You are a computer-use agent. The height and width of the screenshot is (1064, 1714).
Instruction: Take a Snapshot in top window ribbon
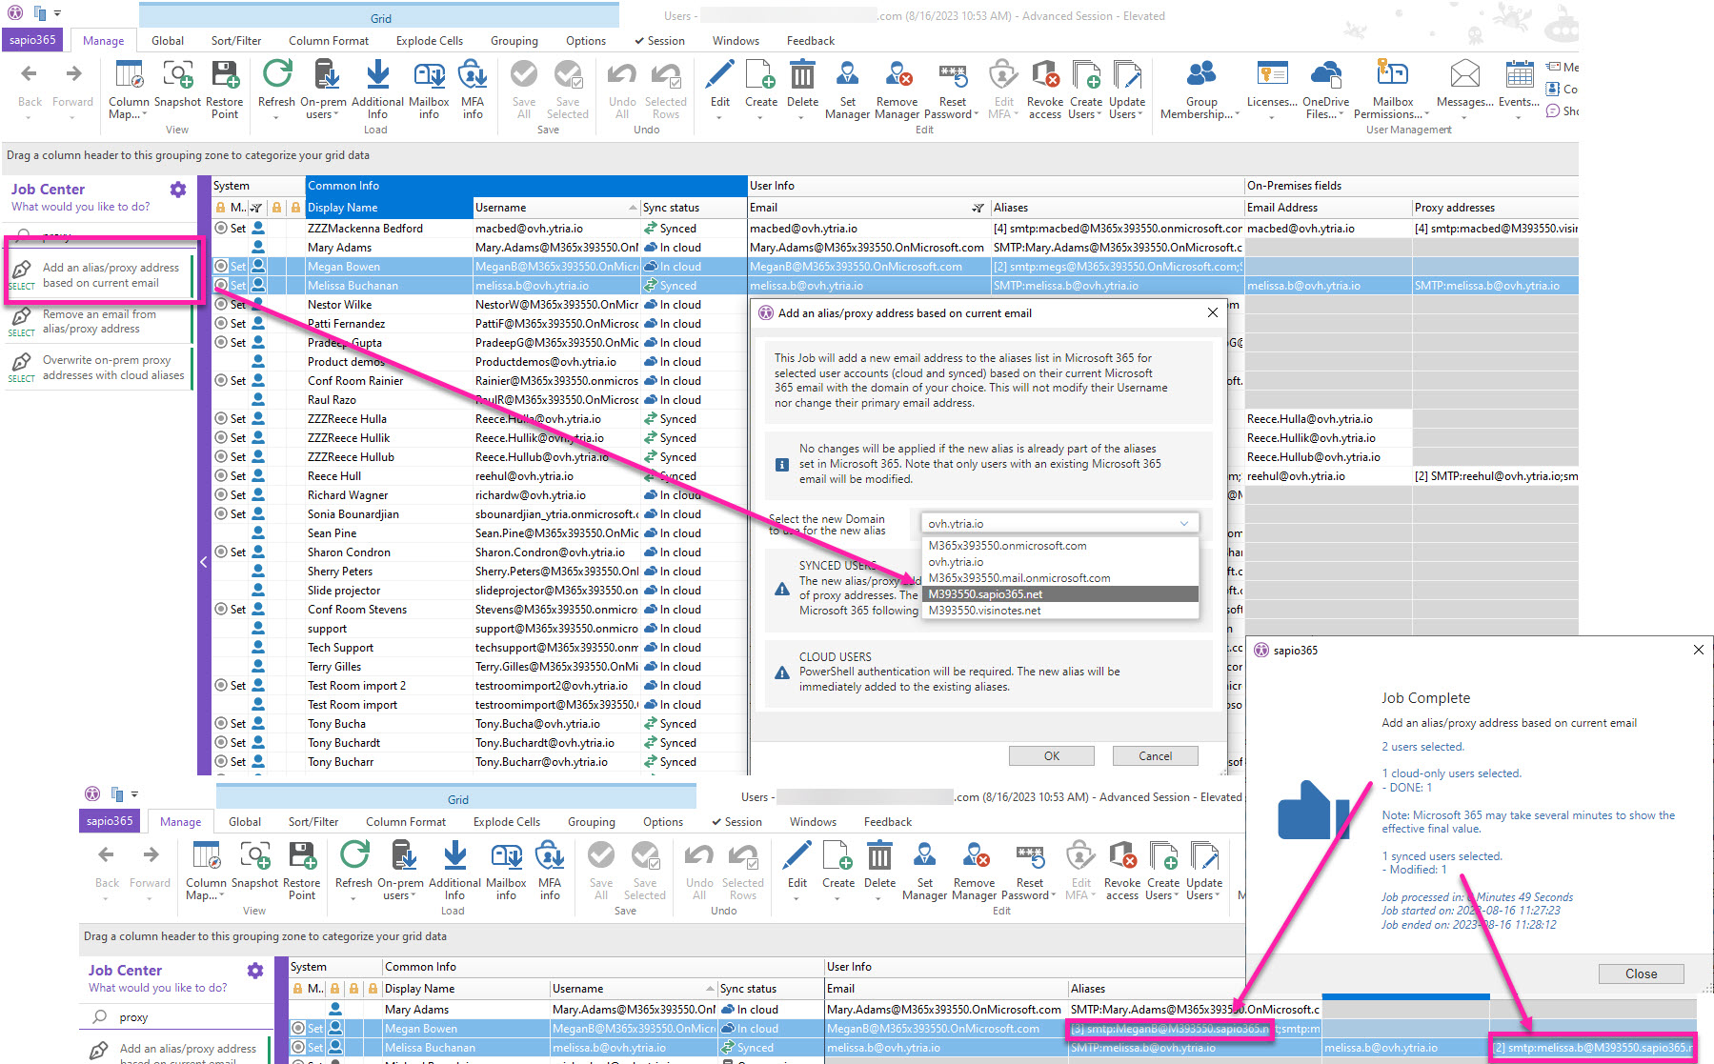(177, 84)
